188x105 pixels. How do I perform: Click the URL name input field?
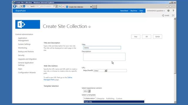pyautogui.click(x=117, y=71)
